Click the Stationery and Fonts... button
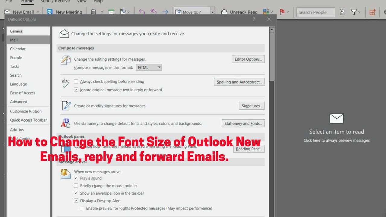Viewport: 386px width, 217px height. tap(243, 124)
